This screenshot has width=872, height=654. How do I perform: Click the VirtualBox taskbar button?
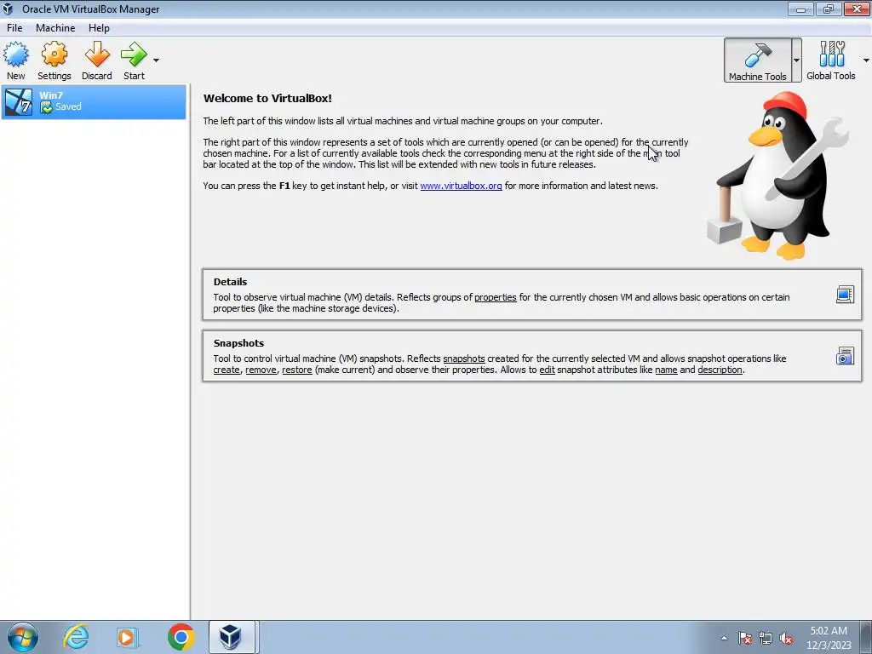(232, 637)
